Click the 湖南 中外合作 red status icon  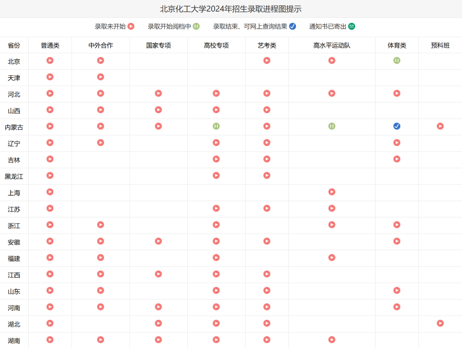(x=101, y=340)
